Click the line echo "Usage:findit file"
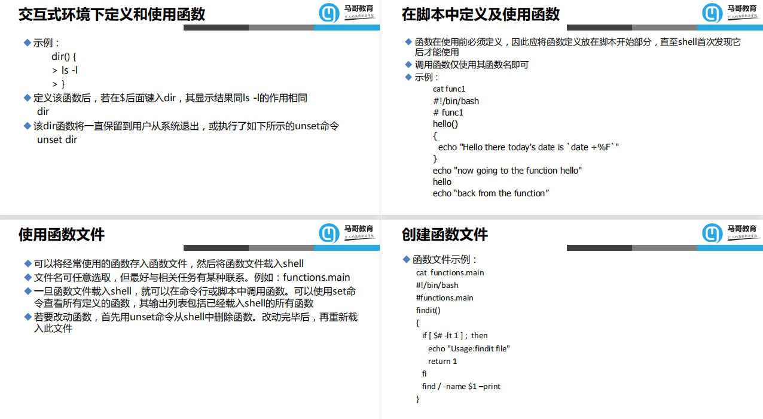Viewport: 763px width, 419px height. click(x=469, y=348)
